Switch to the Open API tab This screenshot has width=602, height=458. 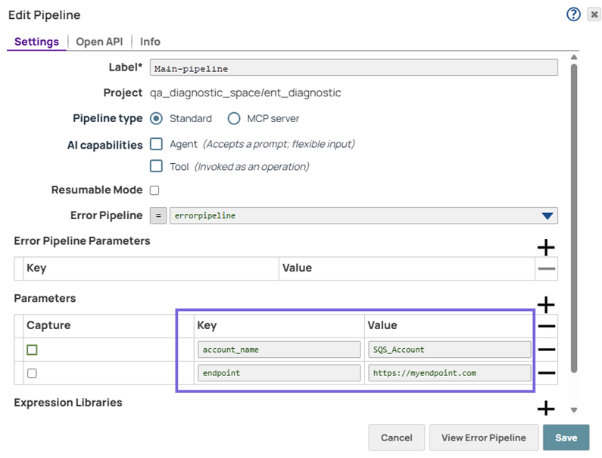pos(99,42)
